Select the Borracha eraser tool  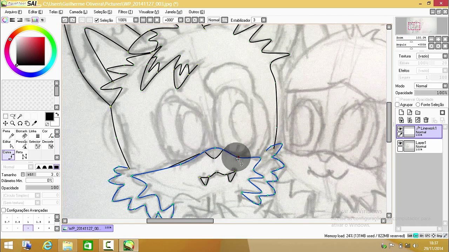[21, 134]
